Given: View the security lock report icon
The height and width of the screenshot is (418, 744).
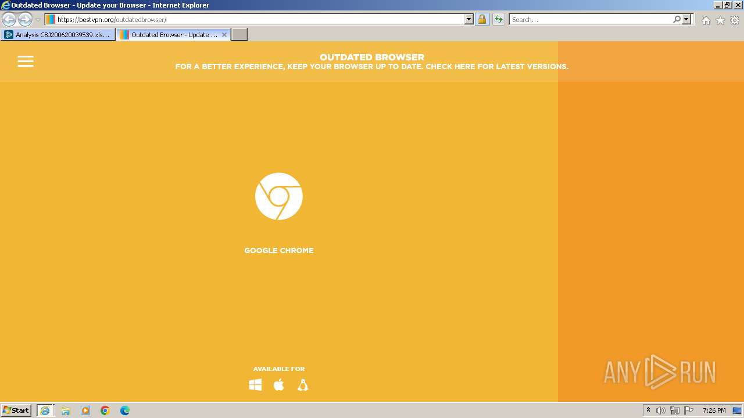Looking at the screenshot, I should (x=482, y=19).
